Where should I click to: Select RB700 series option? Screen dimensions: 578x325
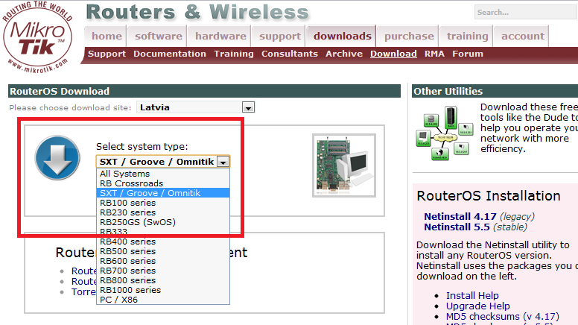(x=163, y=271)
